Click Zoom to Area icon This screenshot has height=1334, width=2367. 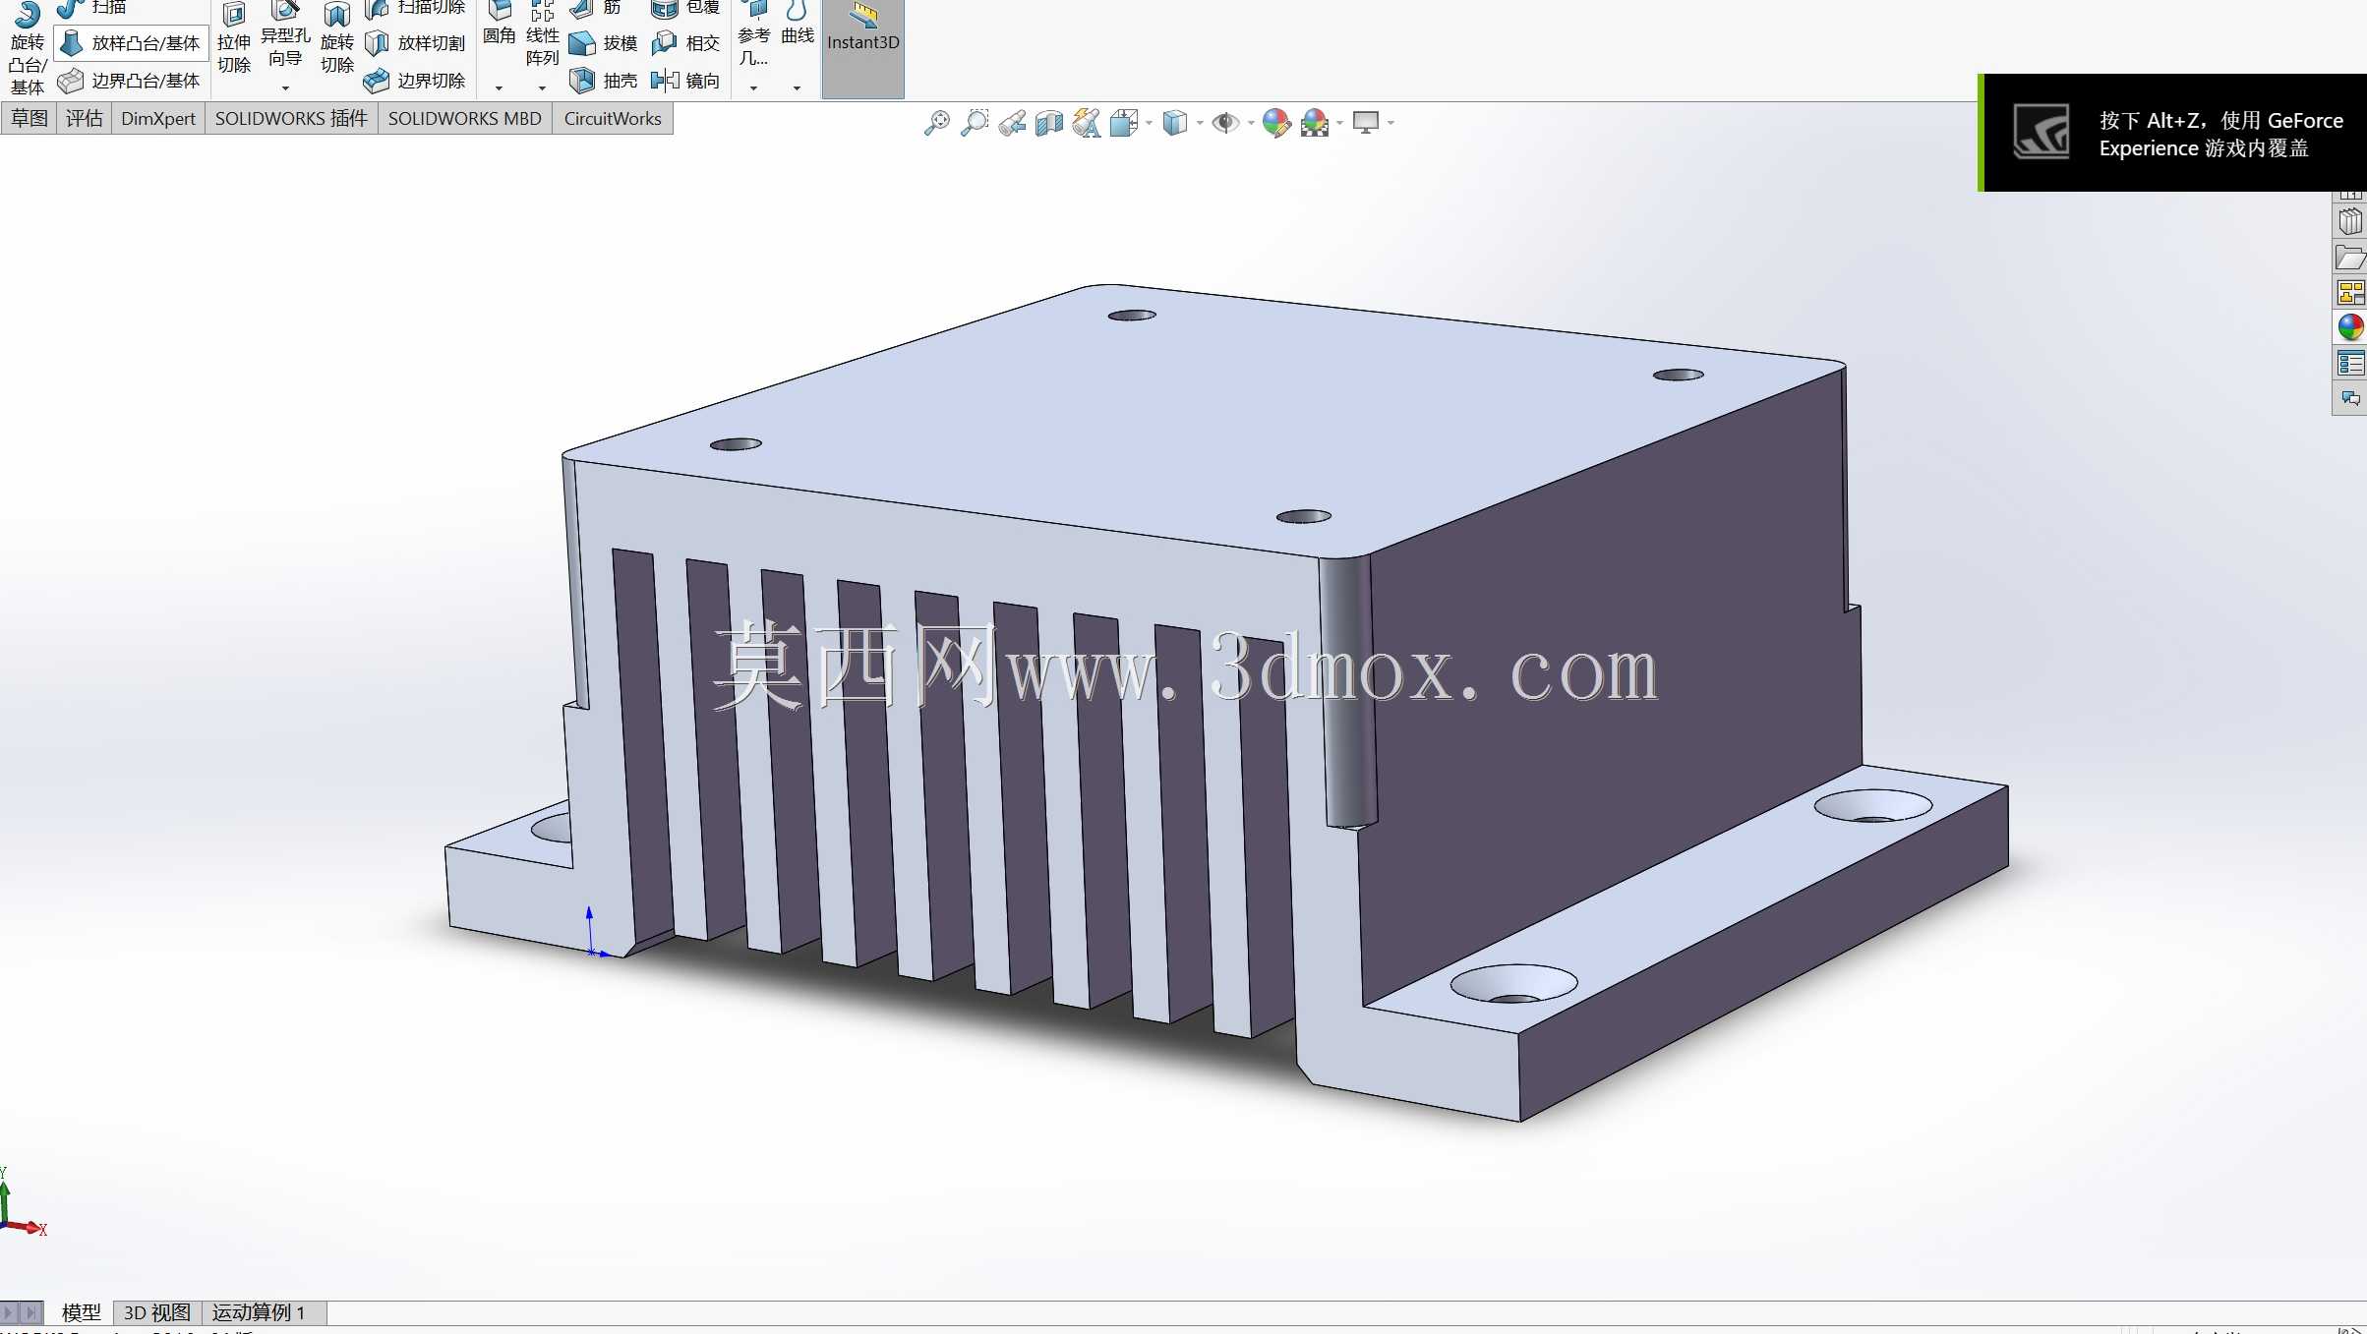(x=975, y=123)
